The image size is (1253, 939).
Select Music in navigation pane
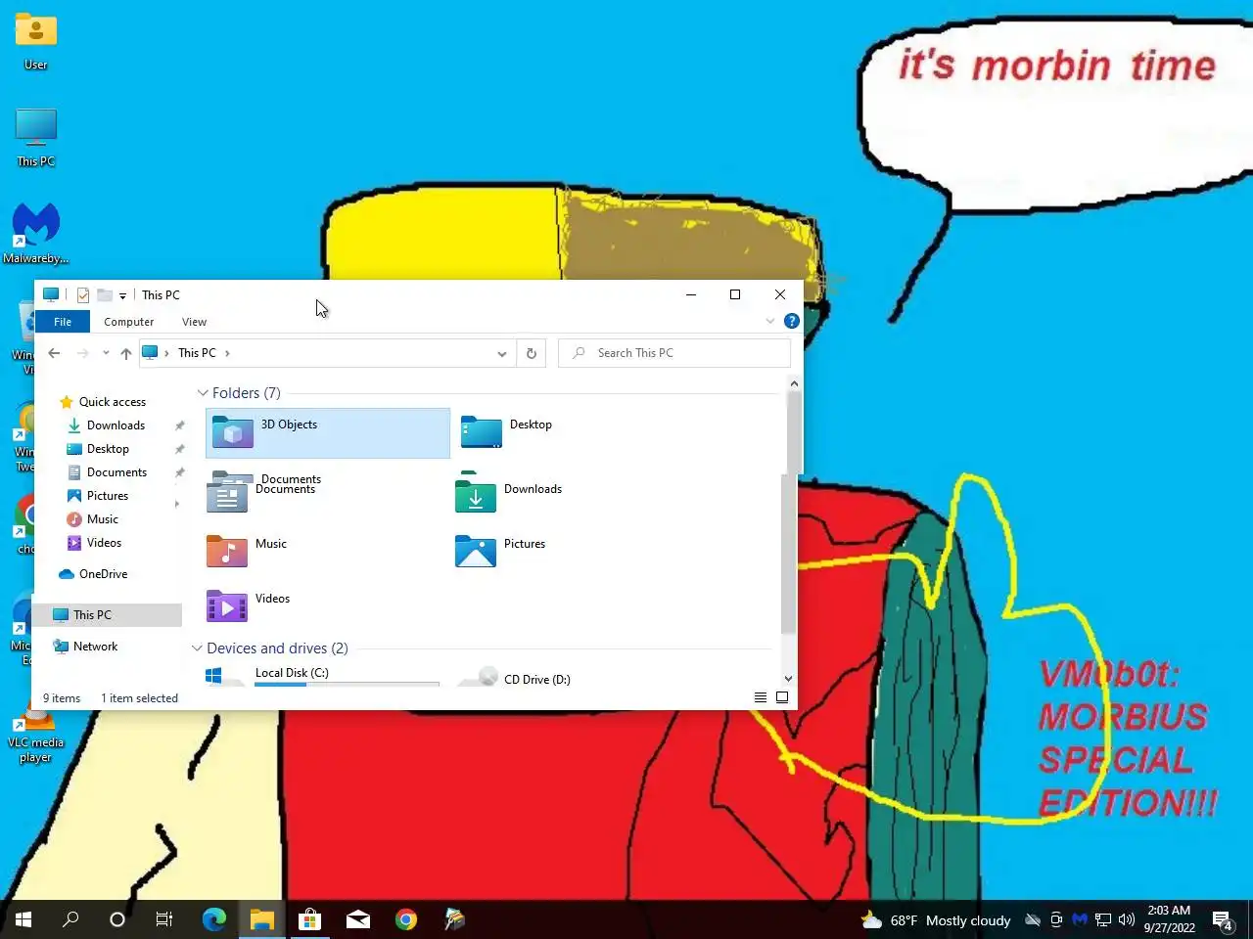tap(103, 519)
